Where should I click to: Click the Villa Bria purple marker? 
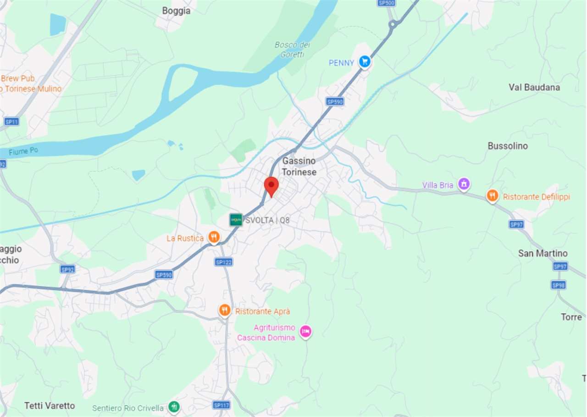[x=464, y=185]
